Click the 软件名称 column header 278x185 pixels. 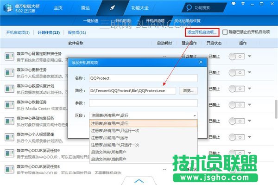(x=76, y=43)
